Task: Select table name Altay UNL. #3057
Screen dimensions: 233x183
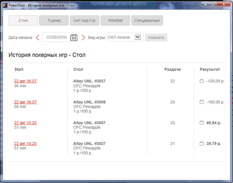Action: coord(90,123)
